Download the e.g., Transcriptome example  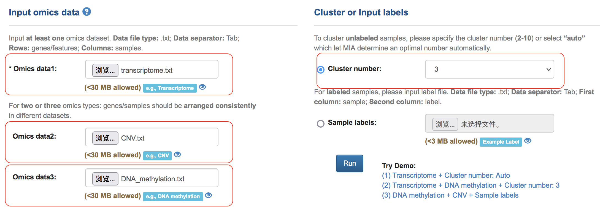point(170,88)
